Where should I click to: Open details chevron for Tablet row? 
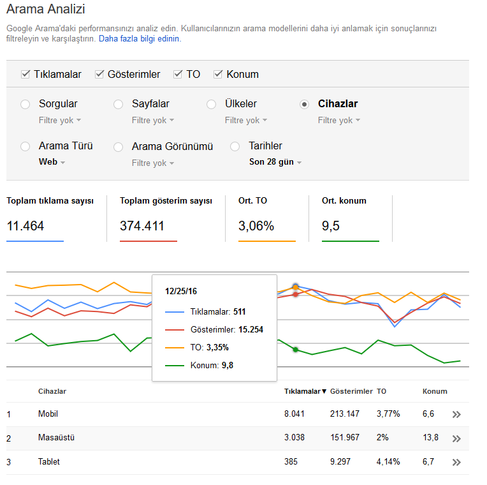(x=456, y=462)
